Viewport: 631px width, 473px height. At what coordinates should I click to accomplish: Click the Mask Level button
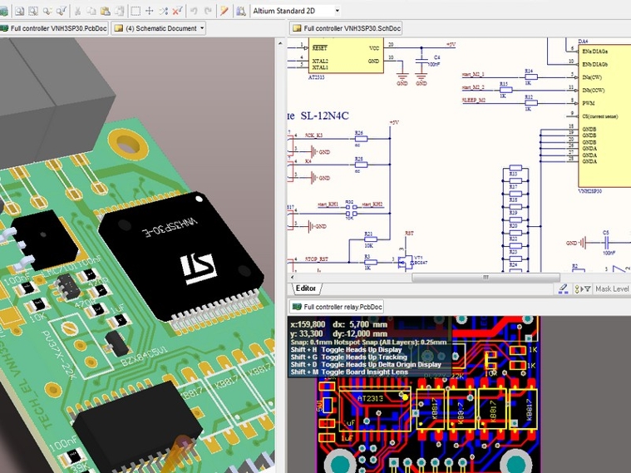tap(612, 288)
